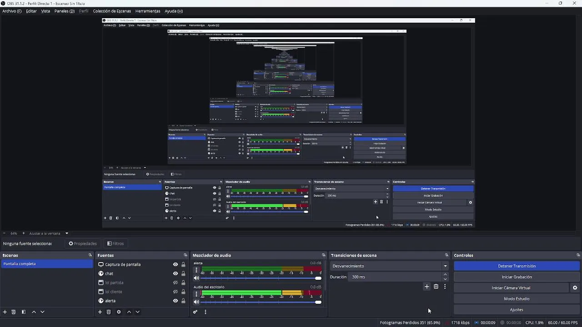Open the Archivo menu
Screen dimensions: 582x327
(12, 11)
